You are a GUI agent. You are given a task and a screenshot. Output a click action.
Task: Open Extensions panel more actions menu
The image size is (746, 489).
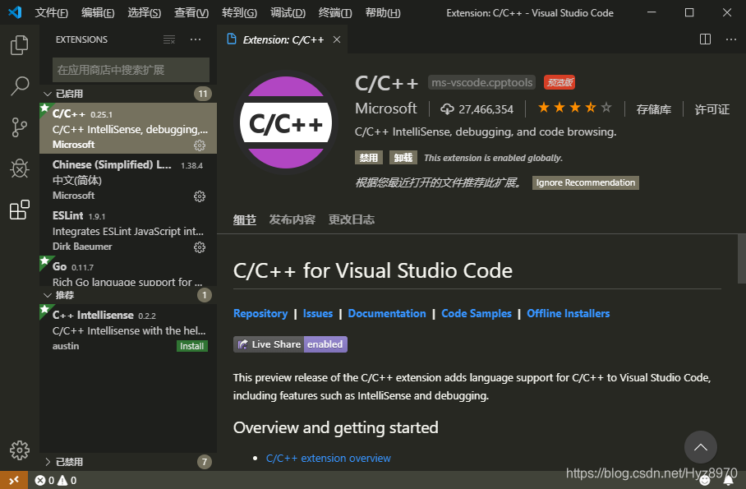[196, 39]
